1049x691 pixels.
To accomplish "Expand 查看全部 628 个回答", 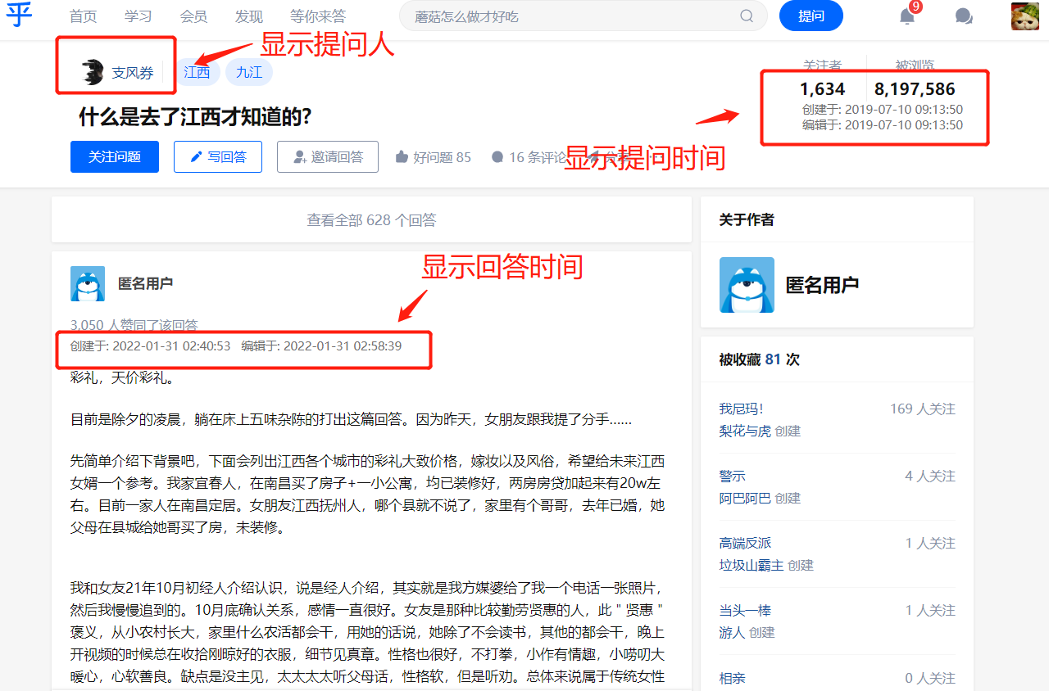I will click(x=371, y=220).
